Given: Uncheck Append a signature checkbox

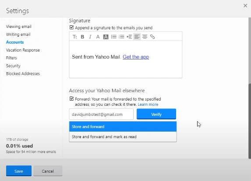Looking at the screenshot, I should 71,28.
